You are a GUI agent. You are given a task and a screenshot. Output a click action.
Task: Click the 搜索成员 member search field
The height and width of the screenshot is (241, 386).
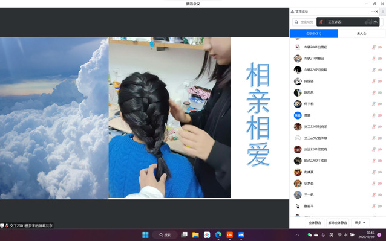click(304, 22)
